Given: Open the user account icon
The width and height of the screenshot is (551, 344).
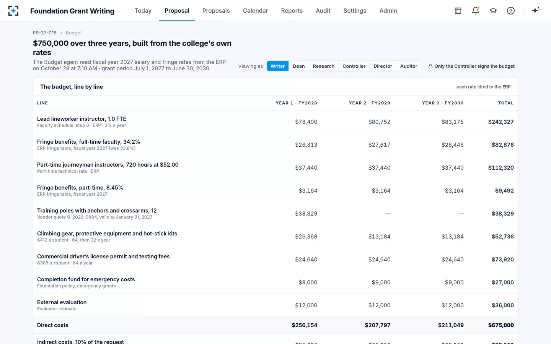Looking at the screenshot, I should click(x=511, y=11).
